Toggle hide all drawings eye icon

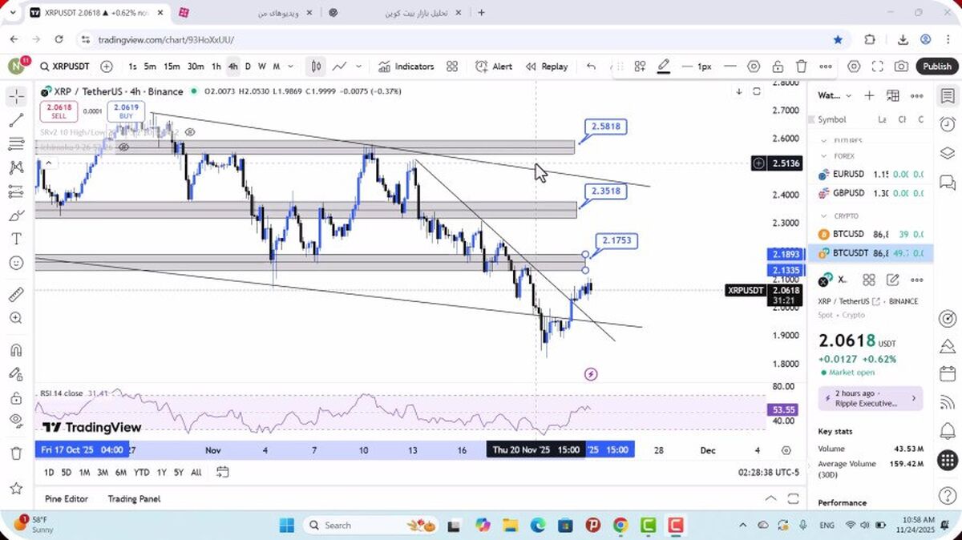click(x=16, y=421)
